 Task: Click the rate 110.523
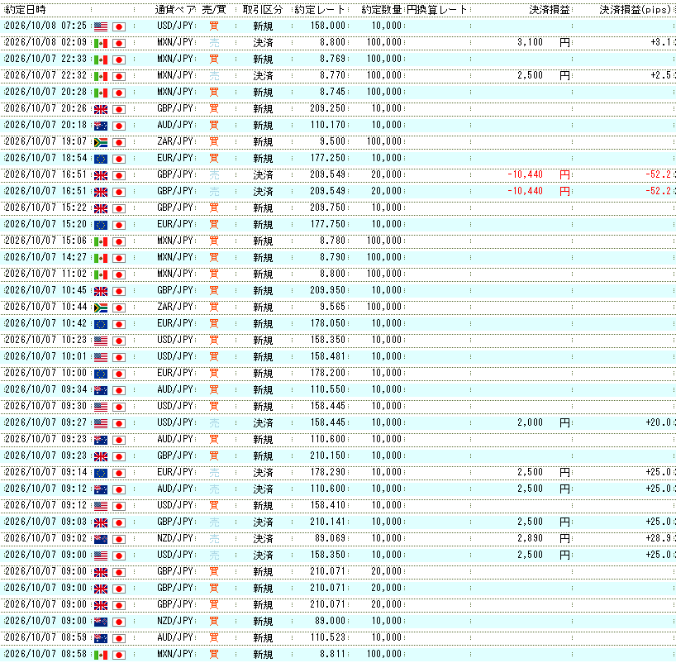pyautogui.click(x=327, y=637)
